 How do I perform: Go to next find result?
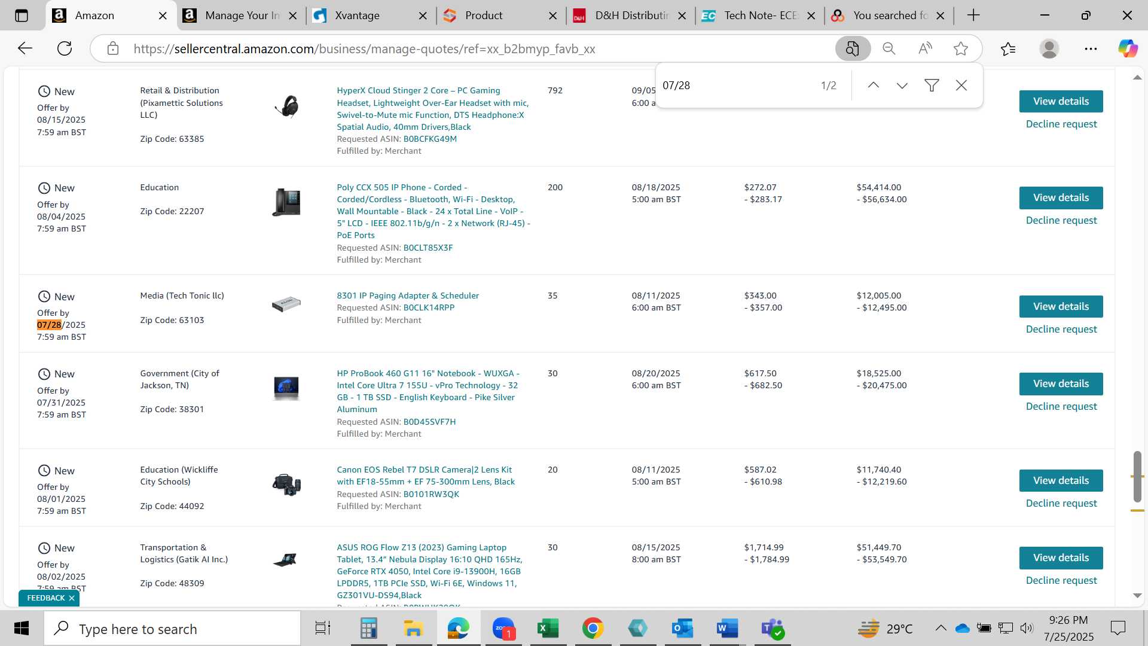click(x=902, y=86)
